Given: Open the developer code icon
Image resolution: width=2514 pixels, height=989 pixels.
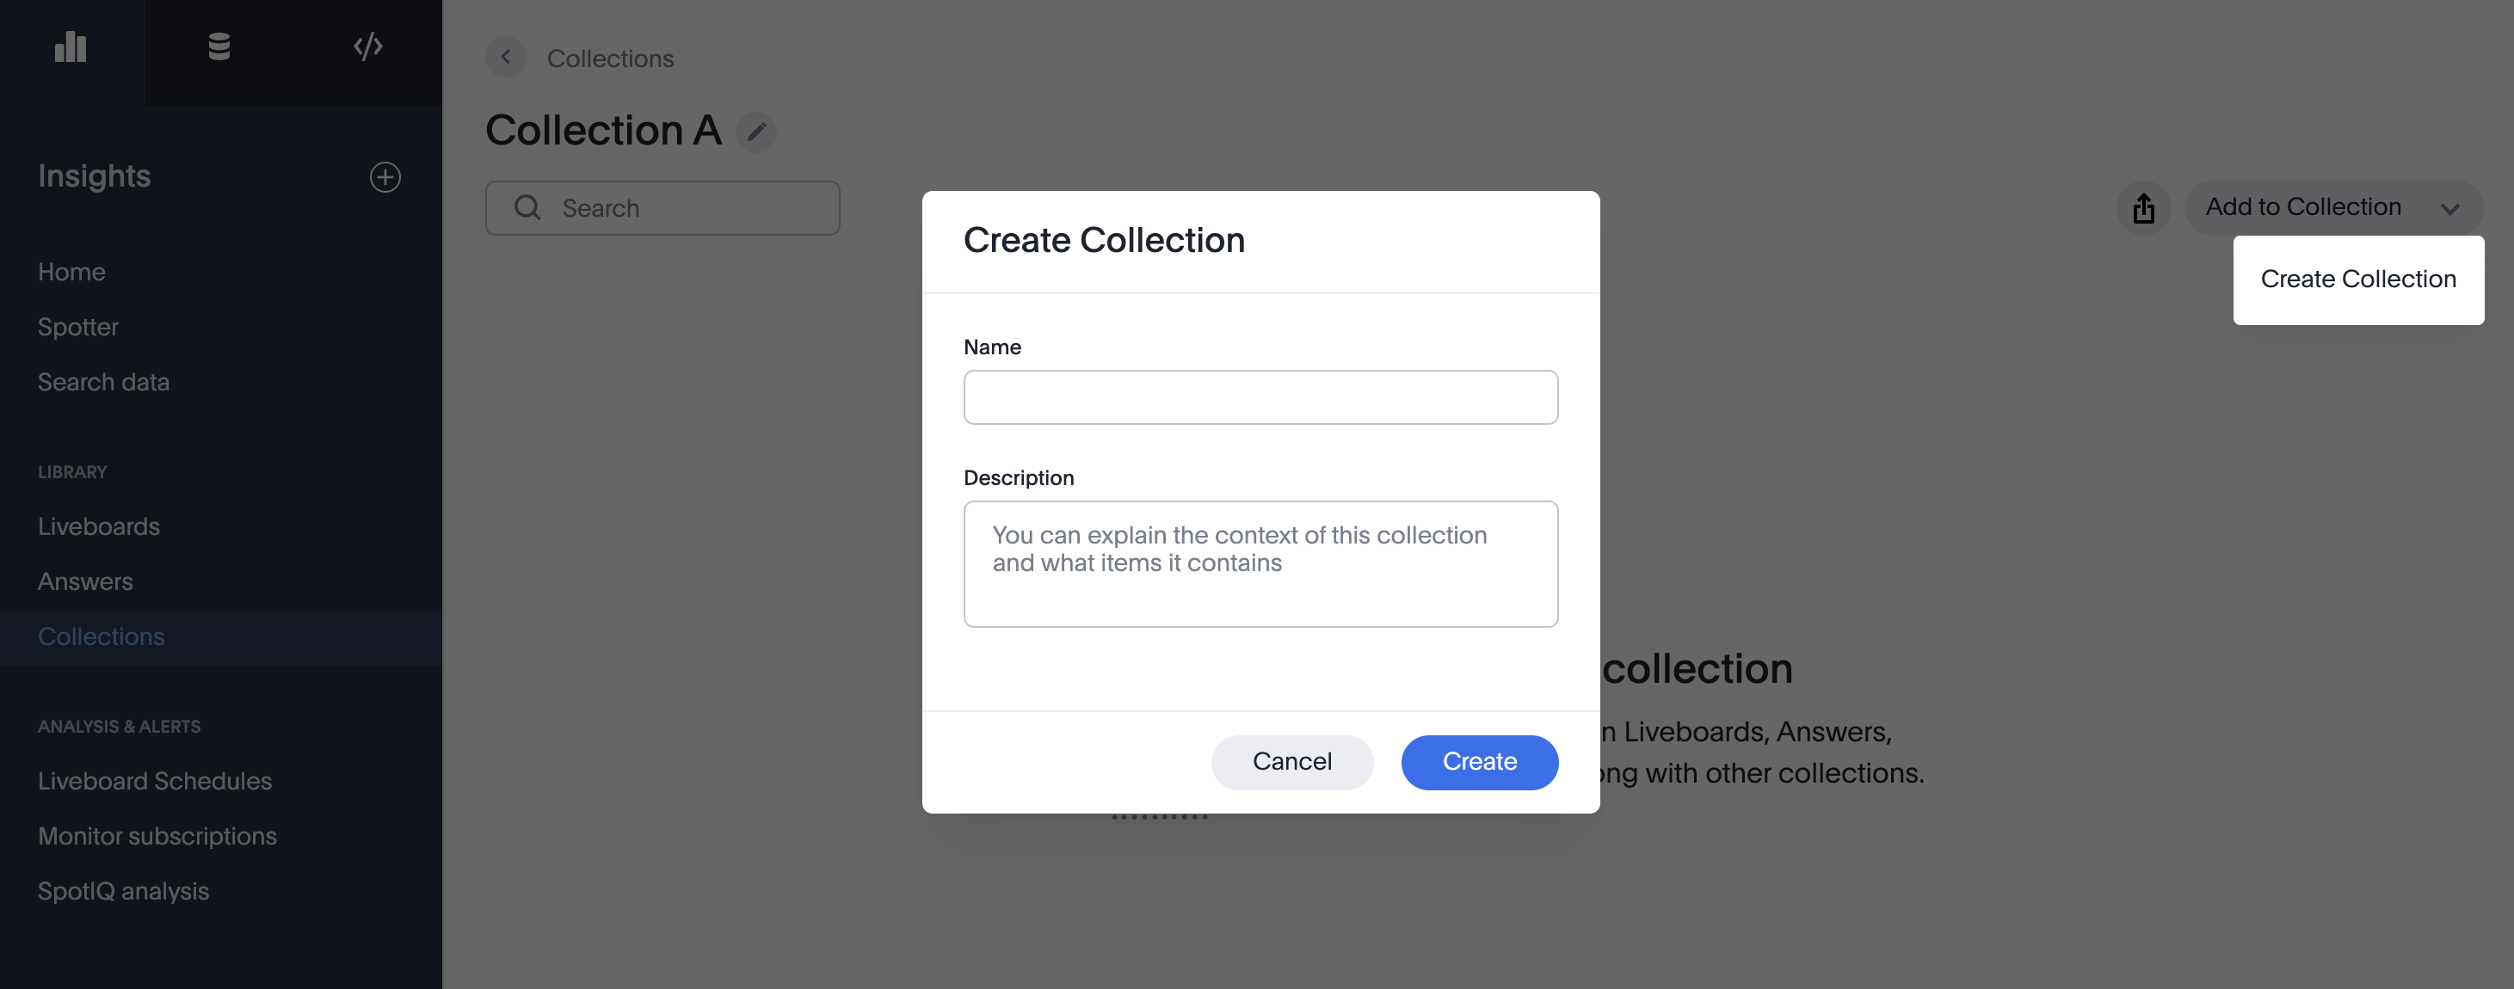Looking at the screenshot, I should (367, 44).
